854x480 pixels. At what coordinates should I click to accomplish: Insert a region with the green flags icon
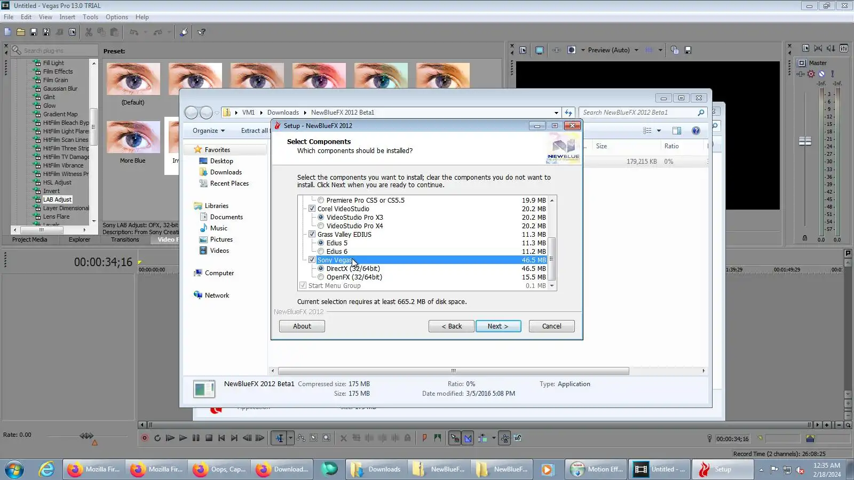[438, 438]
